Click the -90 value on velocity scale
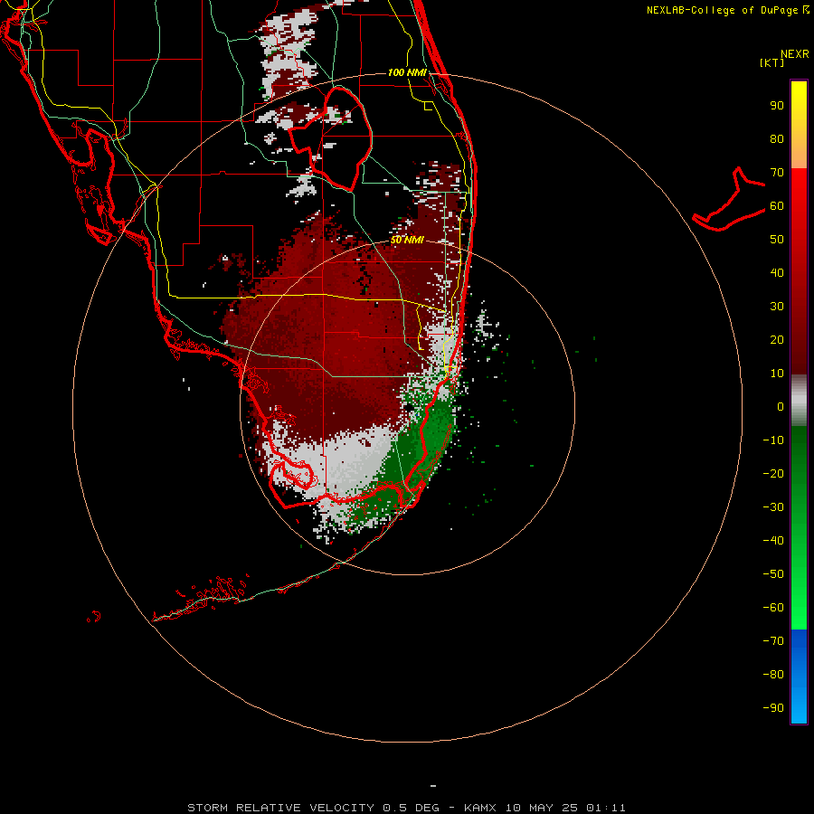This screenshot has width=814, height=814. pos(773,708)
